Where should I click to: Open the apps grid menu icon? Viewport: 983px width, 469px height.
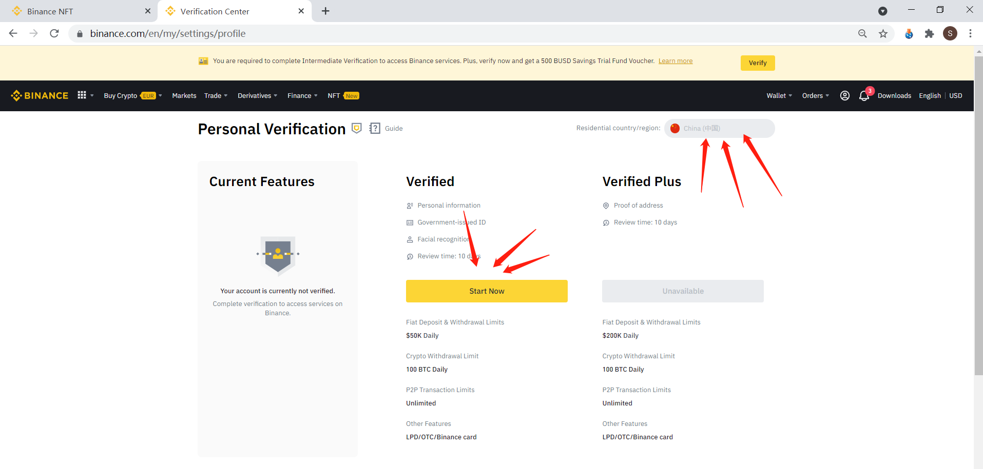pos(82,95)
